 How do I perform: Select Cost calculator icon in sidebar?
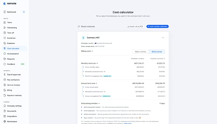point(5,48)
